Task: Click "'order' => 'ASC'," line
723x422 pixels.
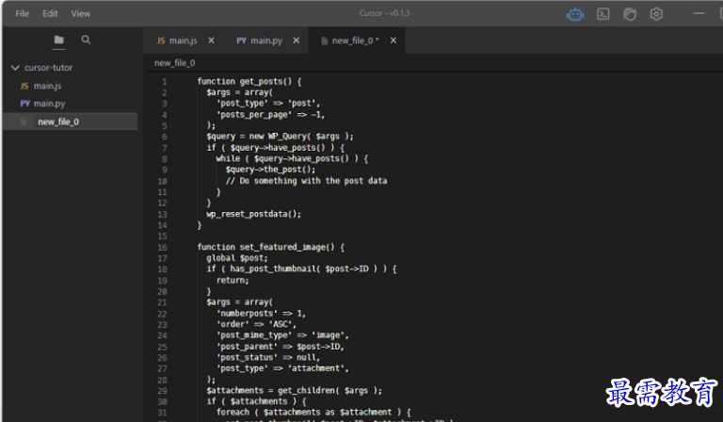Action: [x=256, y=324]
